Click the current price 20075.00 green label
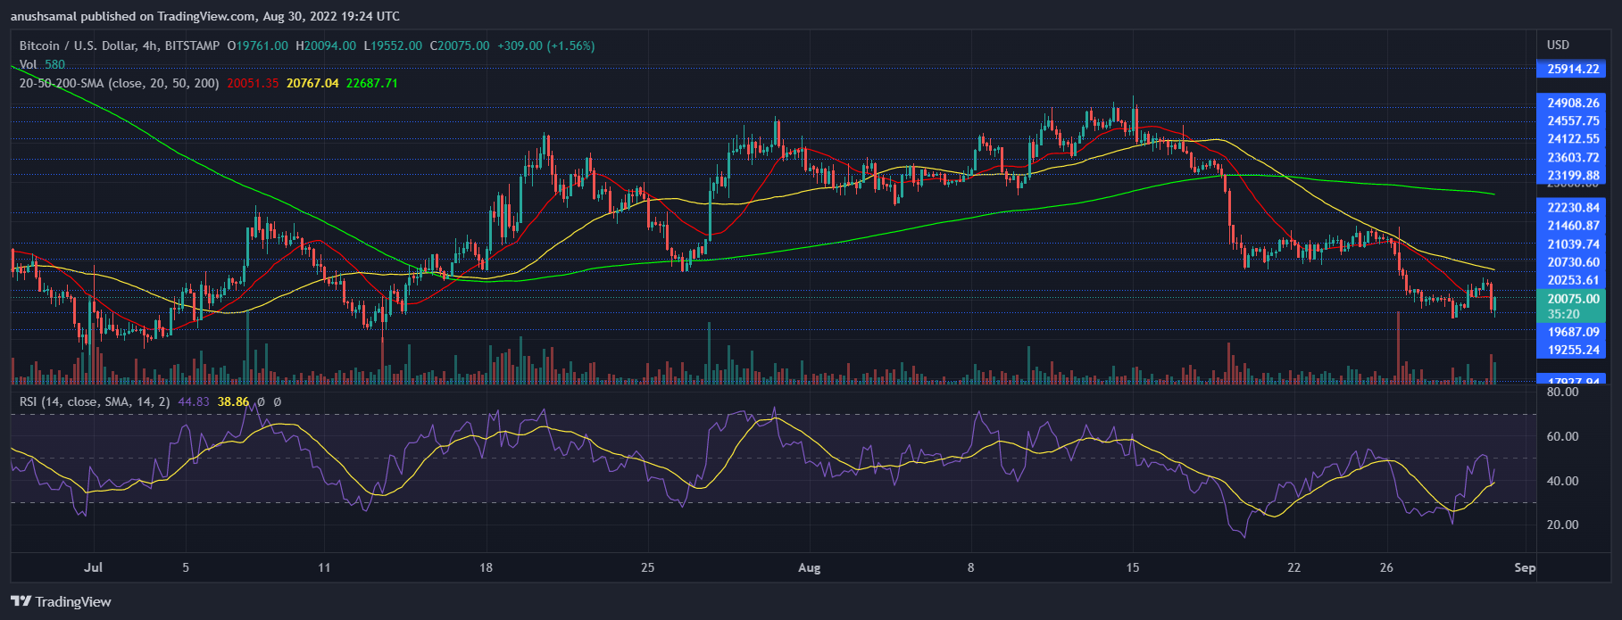Screen dimensions: 1622x620 pyautogui.click(x=1573, y=299)
